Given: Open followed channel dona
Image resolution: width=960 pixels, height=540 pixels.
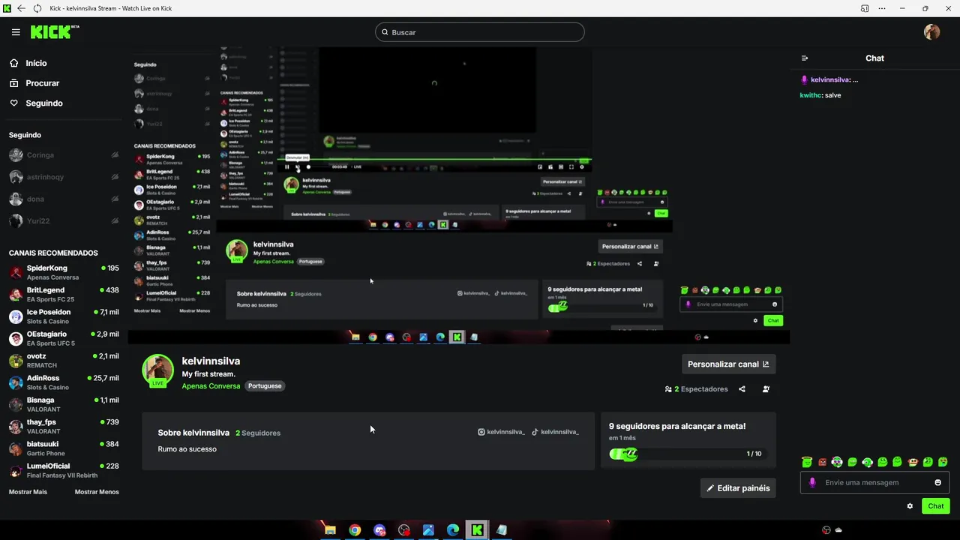Looking at the screenshot, I should [x=64, y=199].
